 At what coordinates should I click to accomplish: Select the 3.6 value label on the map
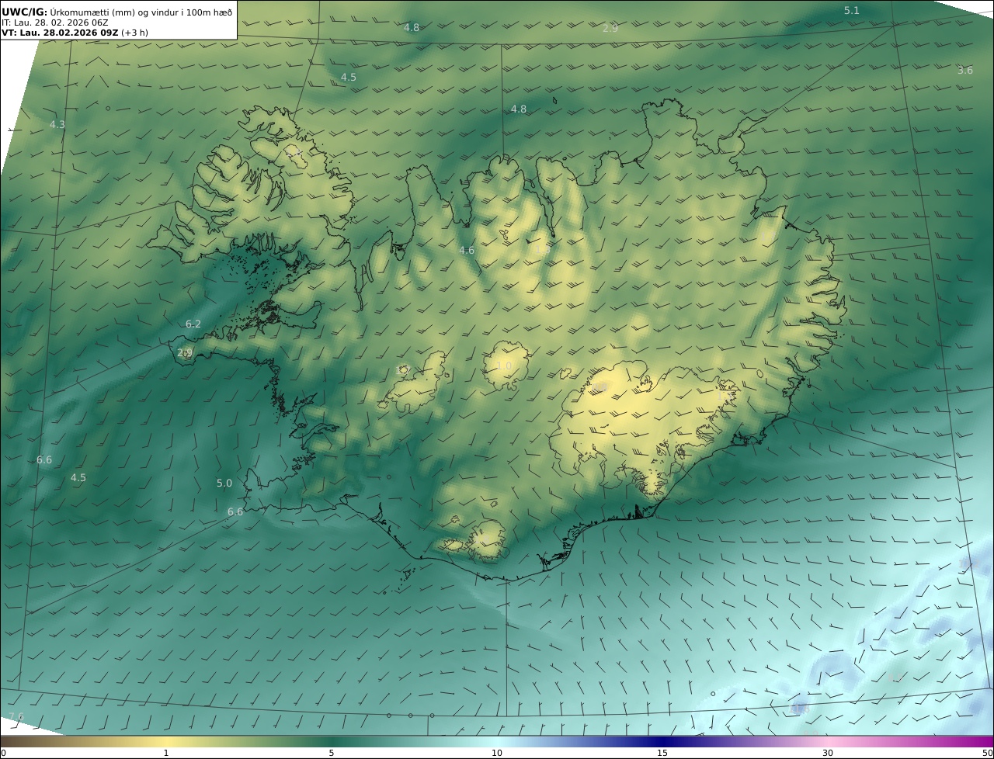(x=964, y=70)
